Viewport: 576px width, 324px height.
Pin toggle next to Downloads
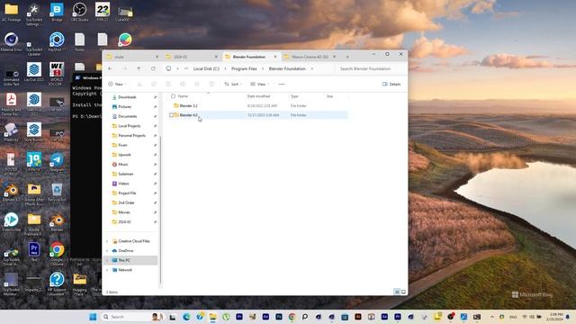point(155,97)
